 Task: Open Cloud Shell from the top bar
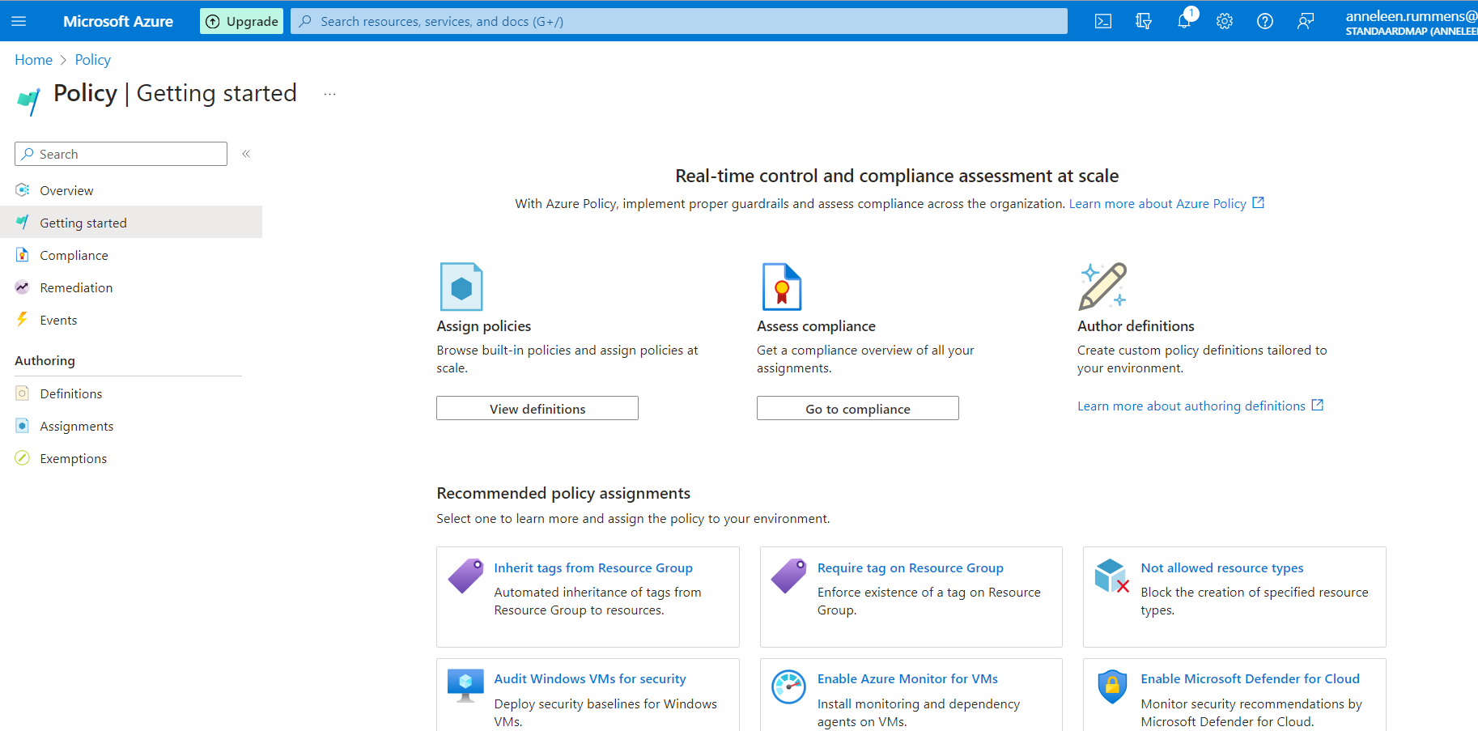(1103, 21)
